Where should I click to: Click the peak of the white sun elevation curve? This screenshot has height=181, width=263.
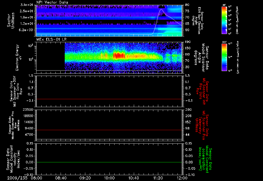pyautogui.click(x=161, y=9)
